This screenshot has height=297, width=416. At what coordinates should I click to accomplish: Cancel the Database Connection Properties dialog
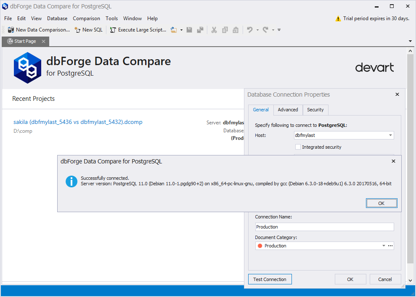[x=385, y=279]
